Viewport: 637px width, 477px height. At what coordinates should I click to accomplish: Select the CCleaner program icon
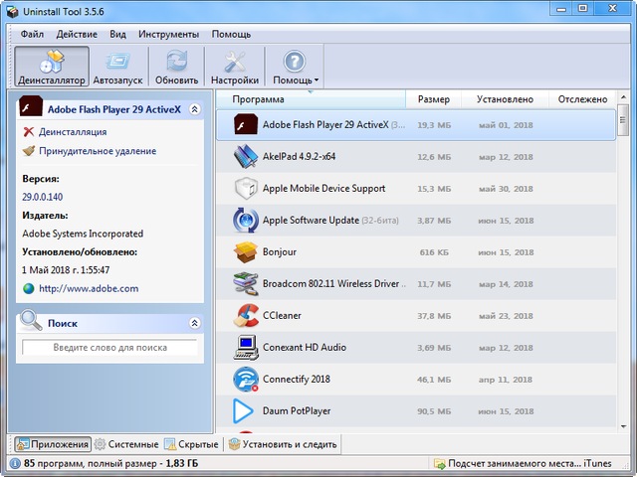(246, 316)
